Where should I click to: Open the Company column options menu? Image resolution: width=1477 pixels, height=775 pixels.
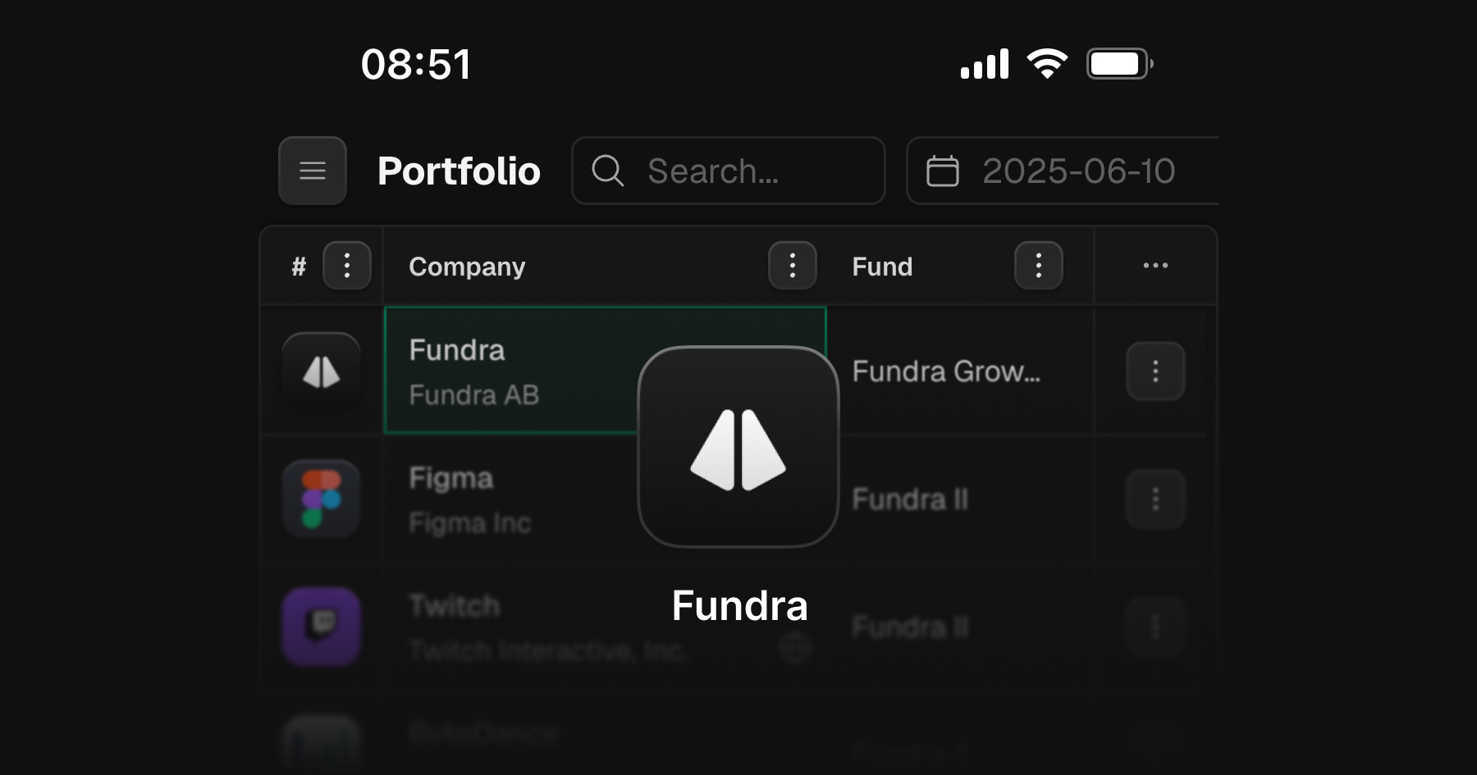click(x=792, y=266)
